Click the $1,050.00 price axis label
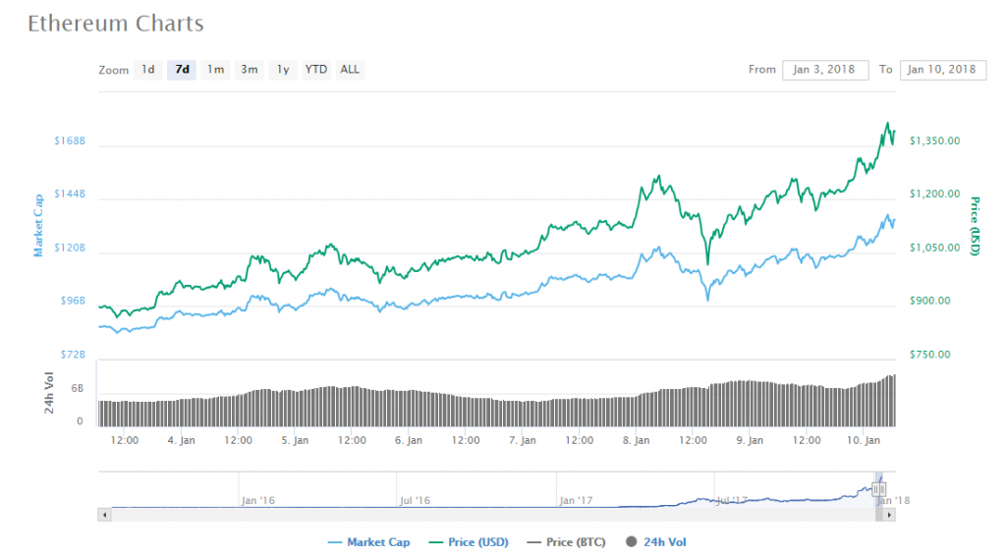The width and height of the screenshot is (1006, 557). 935,248
